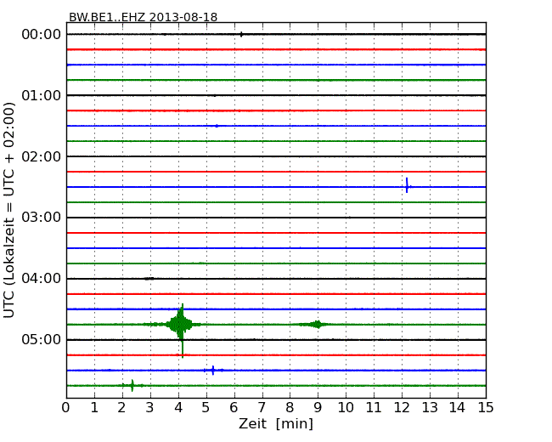Click the green spike near minute 2
The width and height of the screenshot is (552, 442).
click(x=132, y=386)
